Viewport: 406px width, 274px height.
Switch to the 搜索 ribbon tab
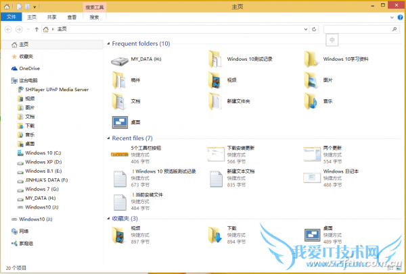click(x=94, y=18)
